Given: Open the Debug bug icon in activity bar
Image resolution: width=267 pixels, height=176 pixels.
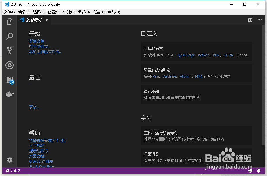Looking at the screenshot, I should tap(10, 65).
